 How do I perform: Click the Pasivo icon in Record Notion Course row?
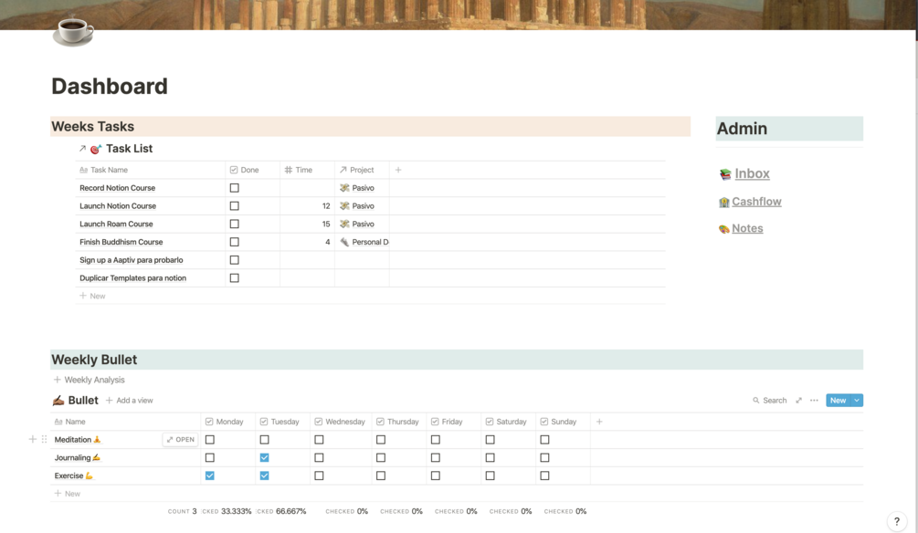click(344, 188)
